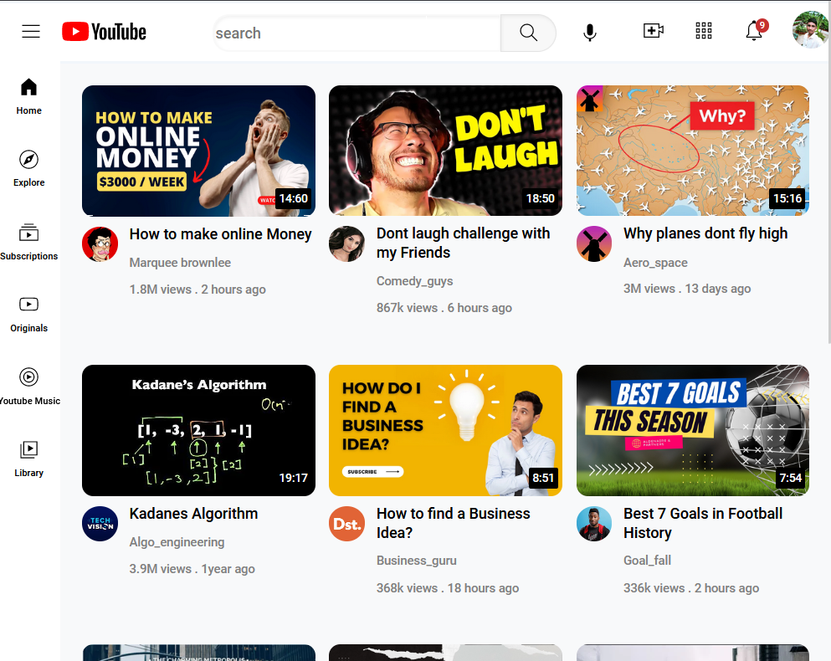Go to Home in the sidebar
Image resolution: width=831 pixels, height=661 pixels.
point(28,96)
